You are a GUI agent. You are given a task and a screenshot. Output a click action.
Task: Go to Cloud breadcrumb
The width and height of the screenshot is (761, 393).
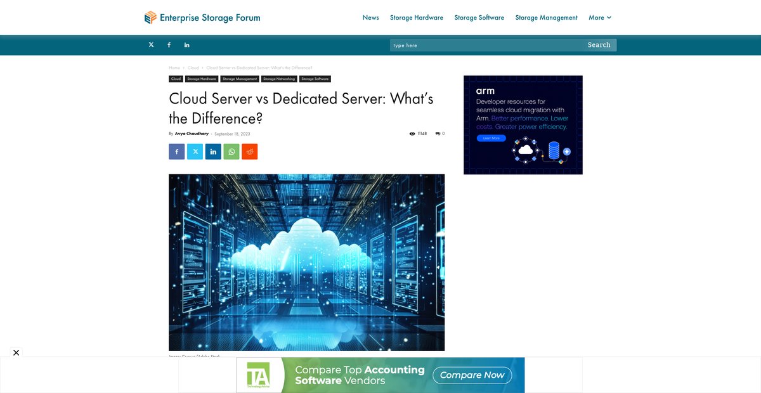click(x=193, y=68)
